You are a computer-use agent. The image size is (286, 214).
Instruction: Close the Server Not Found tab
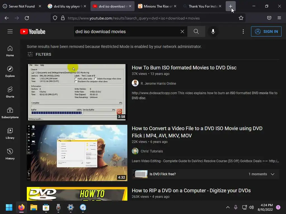click(x=40, y=6)
